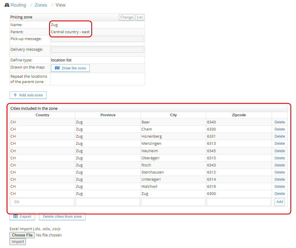
Task: Select the Define type value location list
Action: [61, 60]
